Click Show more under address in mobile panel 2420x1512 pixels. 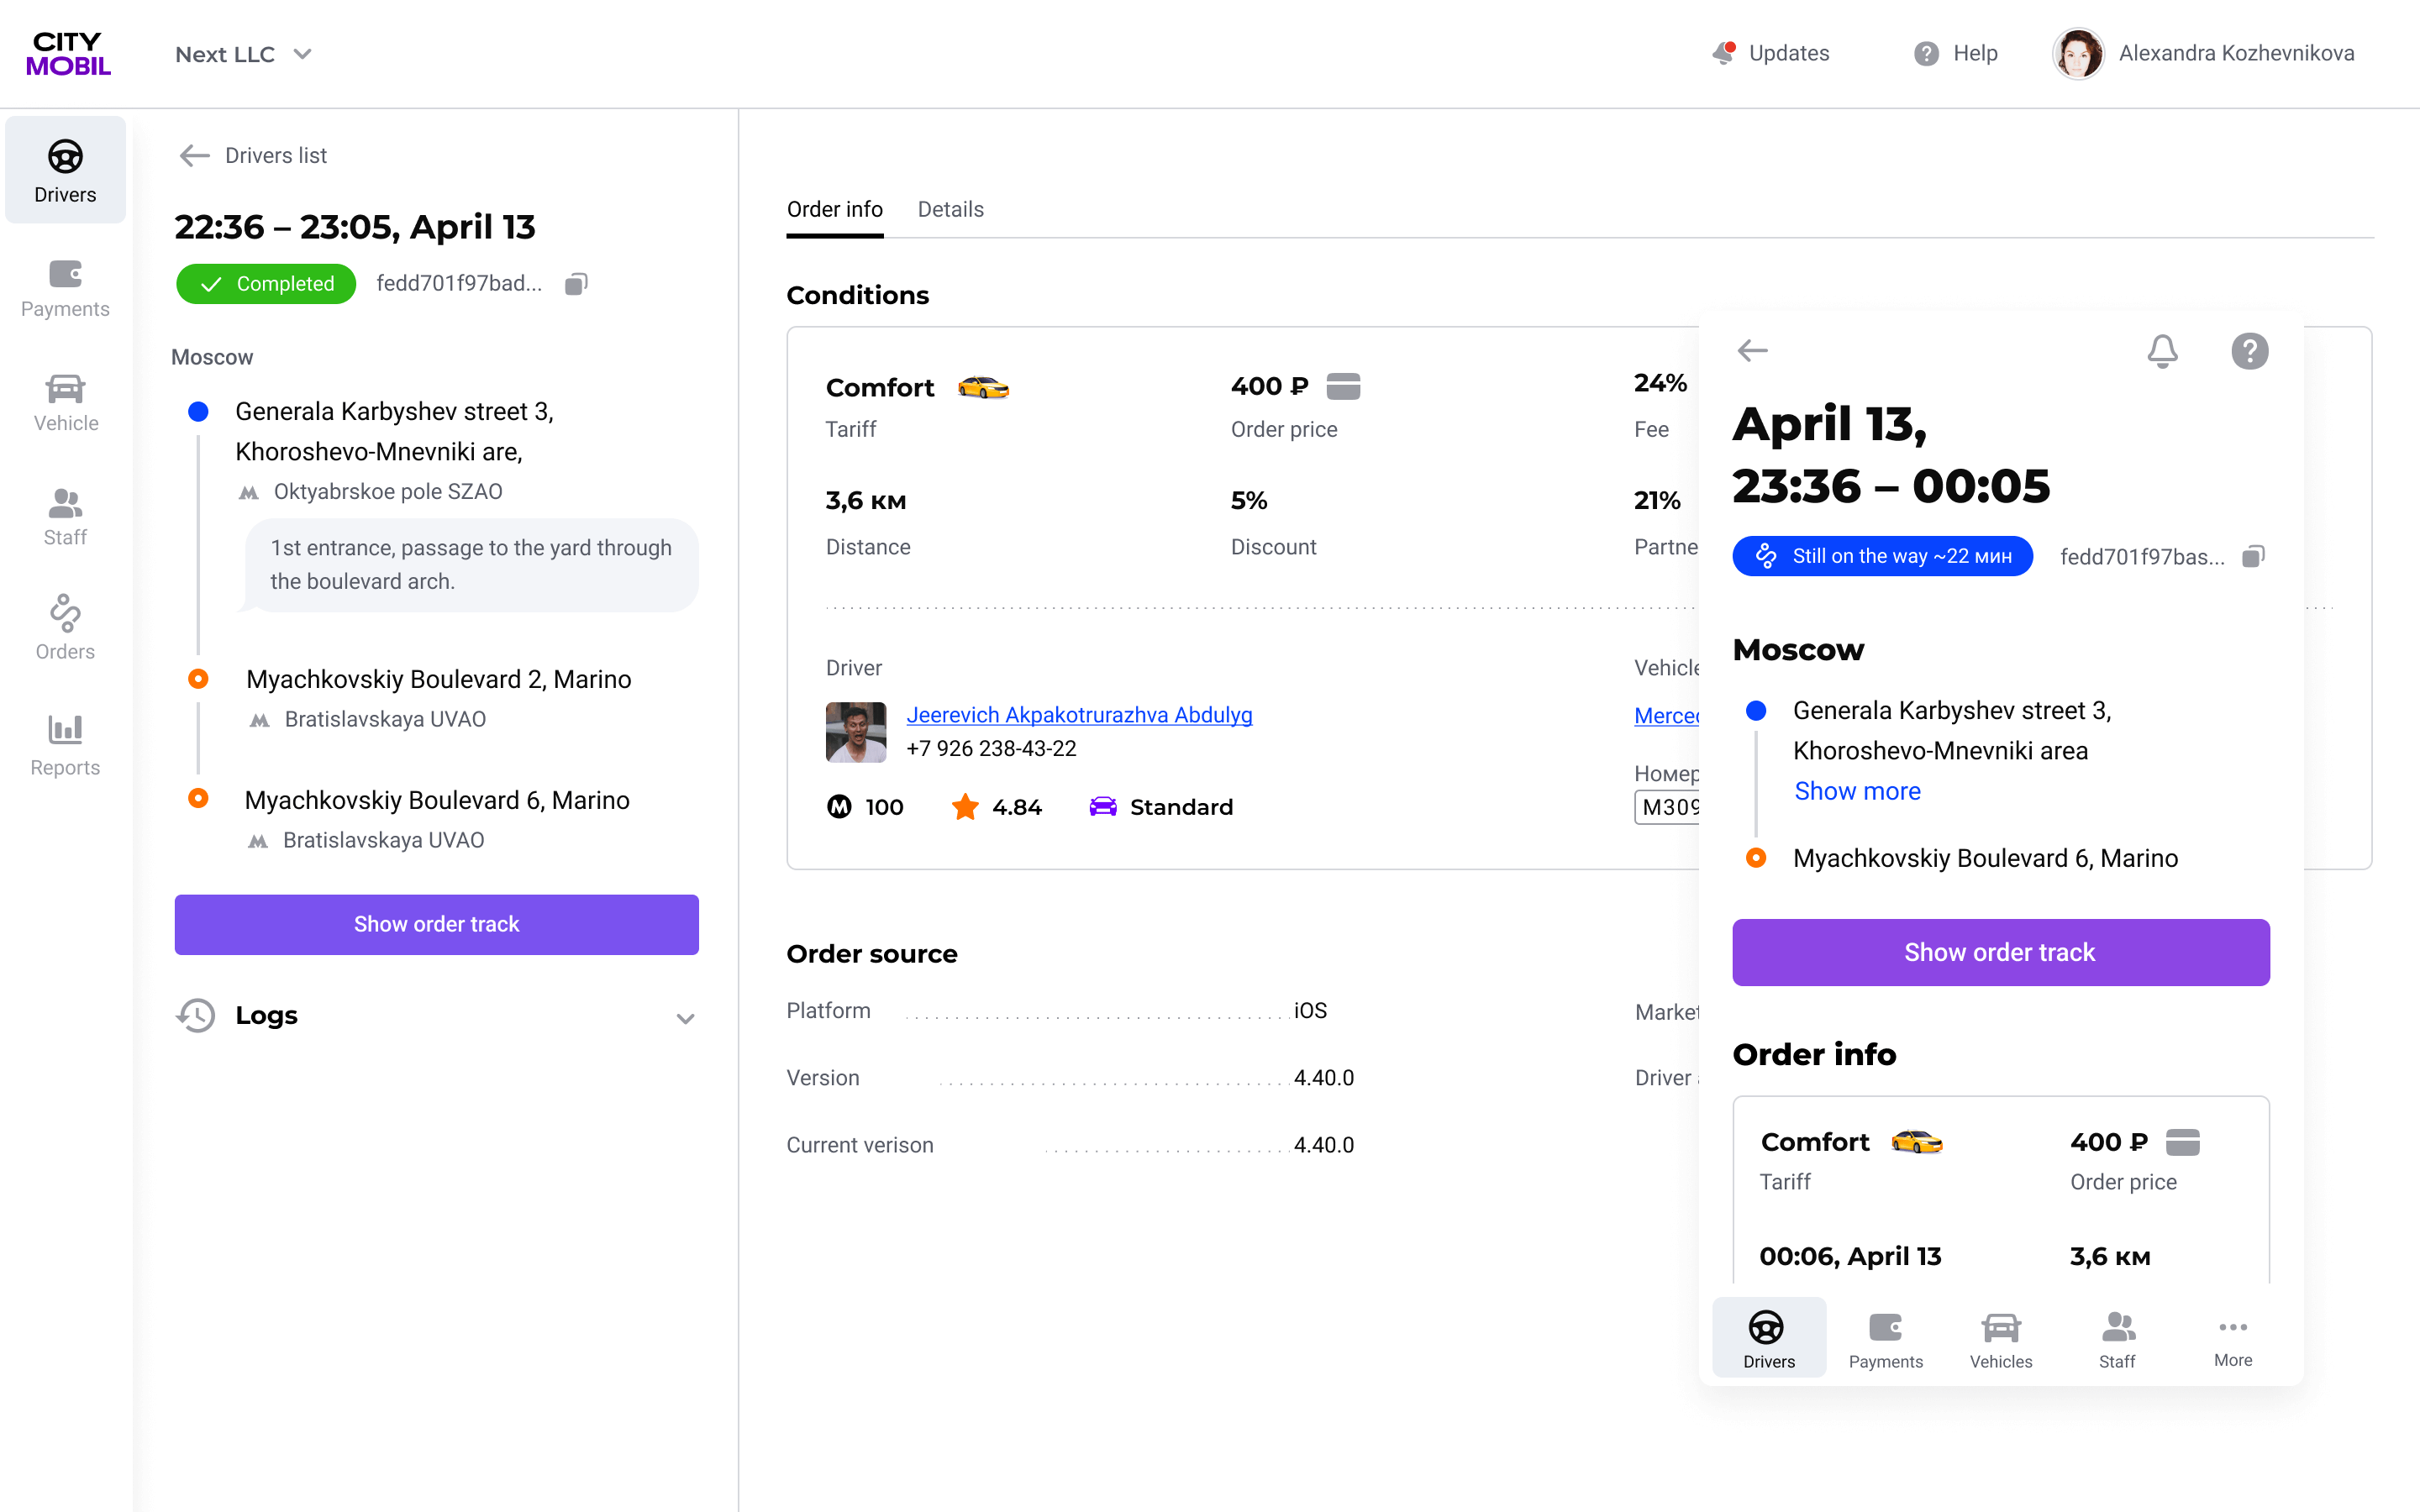1857,791
